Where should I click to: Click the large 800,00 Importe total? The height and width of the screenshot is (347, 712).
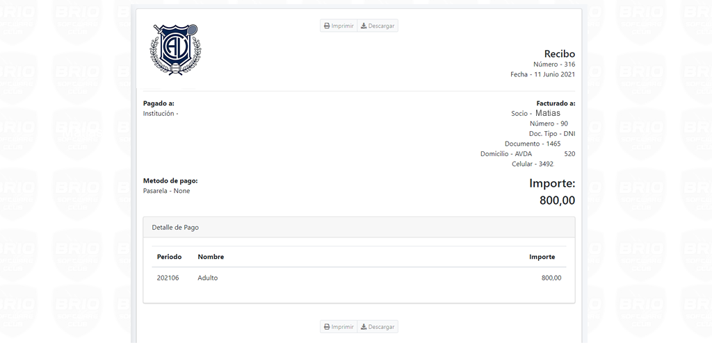(557, 201)
